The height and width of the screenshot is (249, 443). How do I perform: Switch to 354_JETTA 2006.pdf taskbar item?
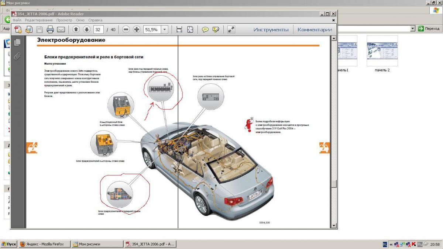151,244
